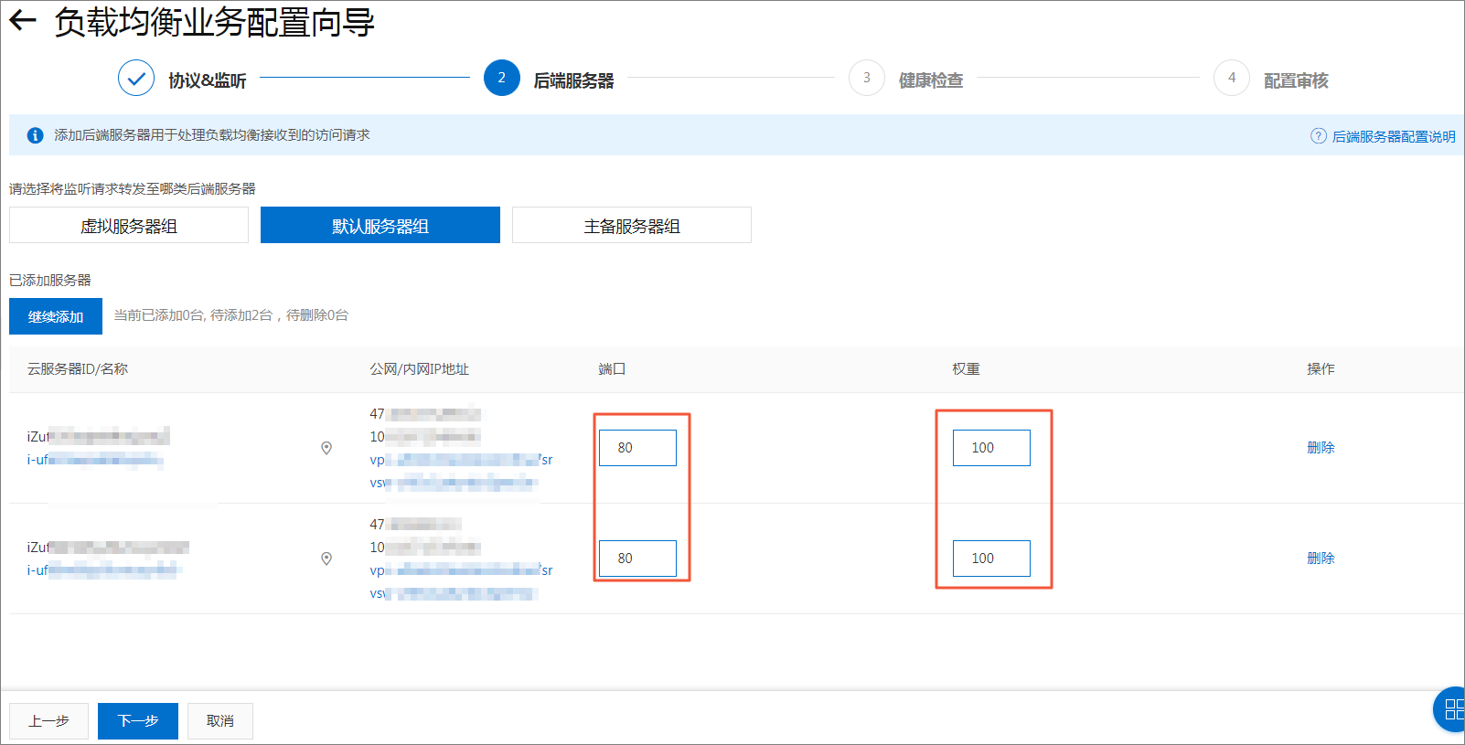This screenshot has height=745, width=1465.
Task: Click the 配置审核 step label
Action: (x=1296, y=80)
